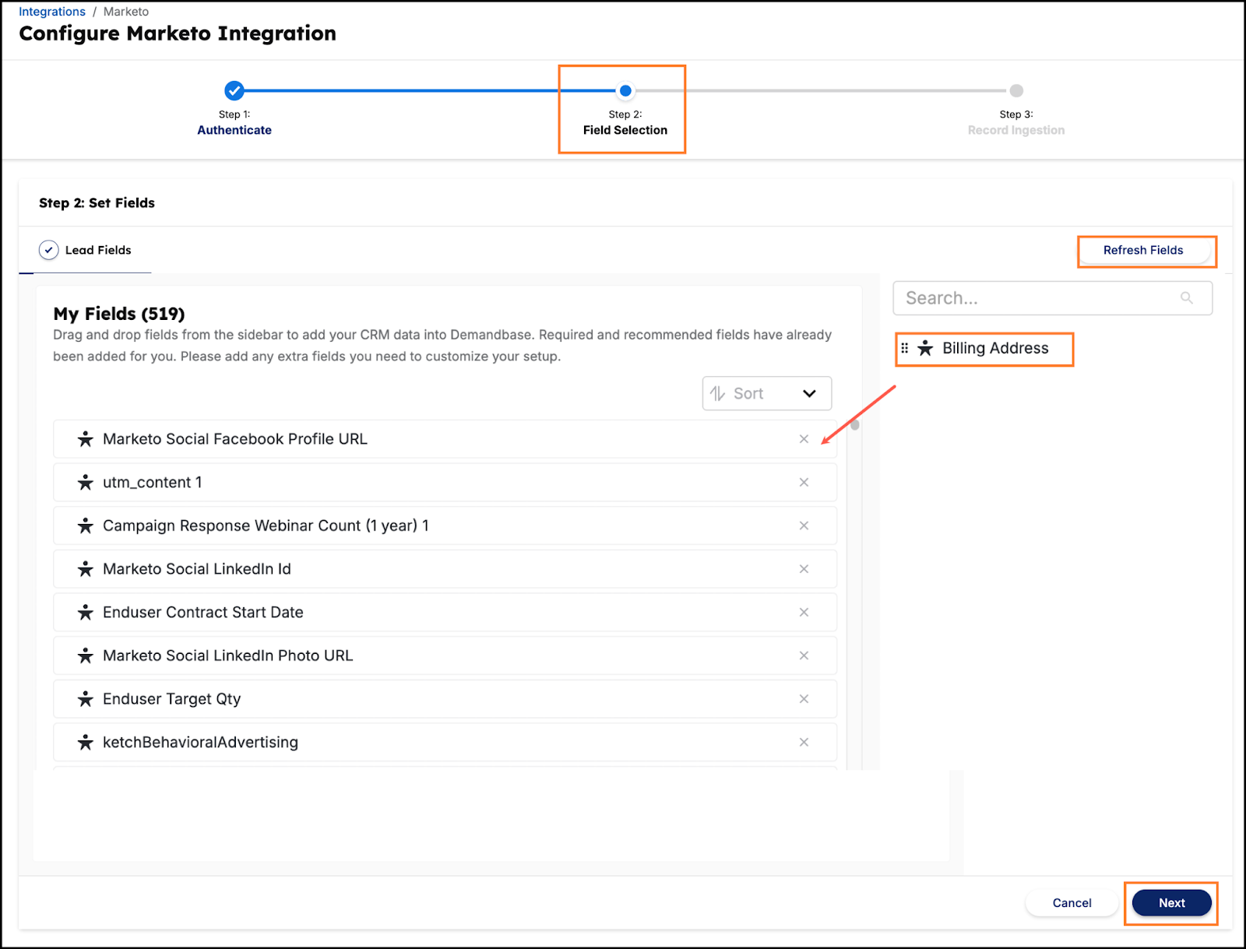This screenshot has height=949, width=1246.
Task: Click person icon beside ketchBehavioralAdvertising
Action: coord(86,742)
